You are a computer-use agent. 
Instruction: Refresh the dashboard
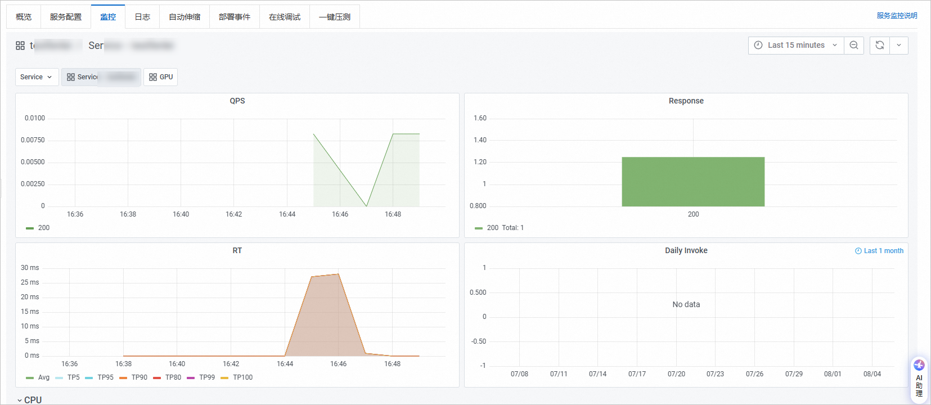[x=880, y=45]
